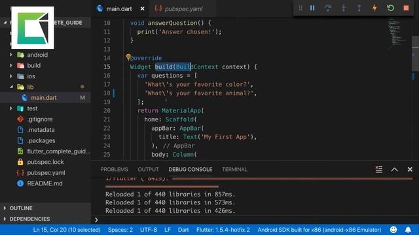Change language mode via Dart status item
419x235 pixels.
tap(183, 230)
